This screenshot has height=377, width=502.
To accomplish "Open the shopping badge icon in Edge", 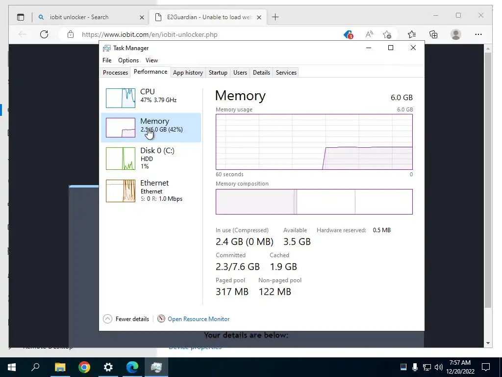I will click(348, 35).
